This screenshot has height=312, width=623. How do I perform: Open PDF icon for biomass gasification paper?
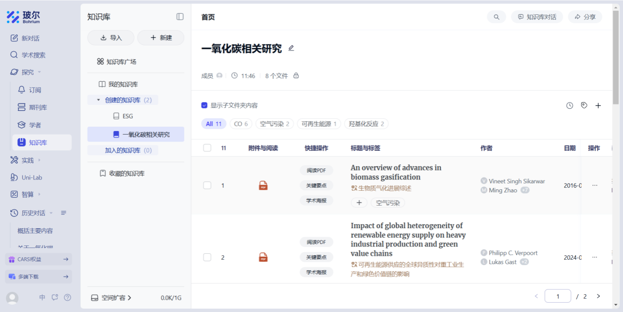click(x=263, y=186)
